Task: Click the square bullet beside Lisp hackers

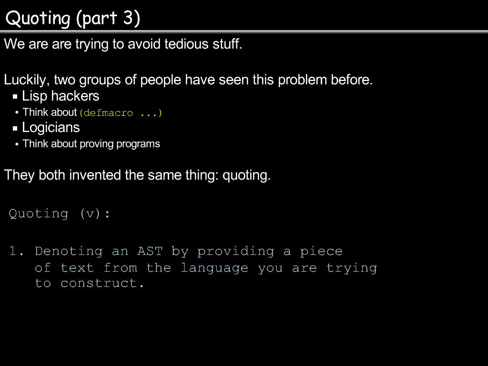Action: pos(15,97)
